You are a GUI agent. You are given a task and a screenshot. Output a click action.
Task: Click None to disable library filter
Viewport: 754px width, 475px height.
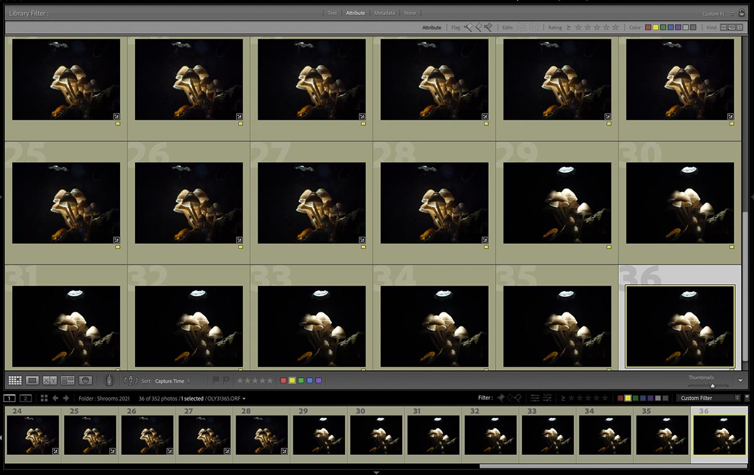pyautogui.click(x=410, y=13)
